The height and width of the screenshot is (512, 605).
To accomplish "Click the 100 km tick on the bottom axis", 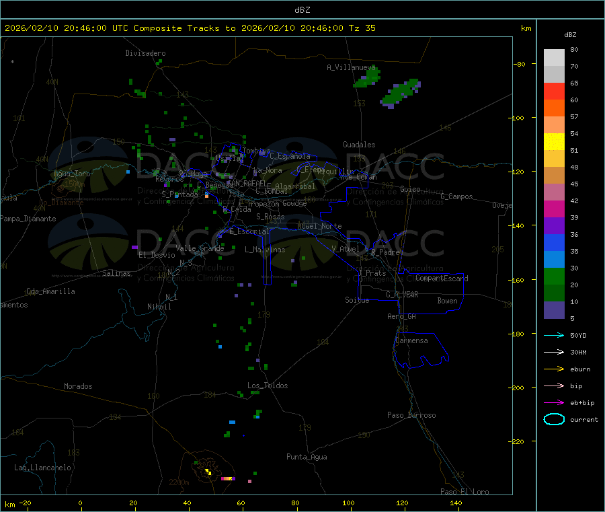I will click(x=348, y=503).
